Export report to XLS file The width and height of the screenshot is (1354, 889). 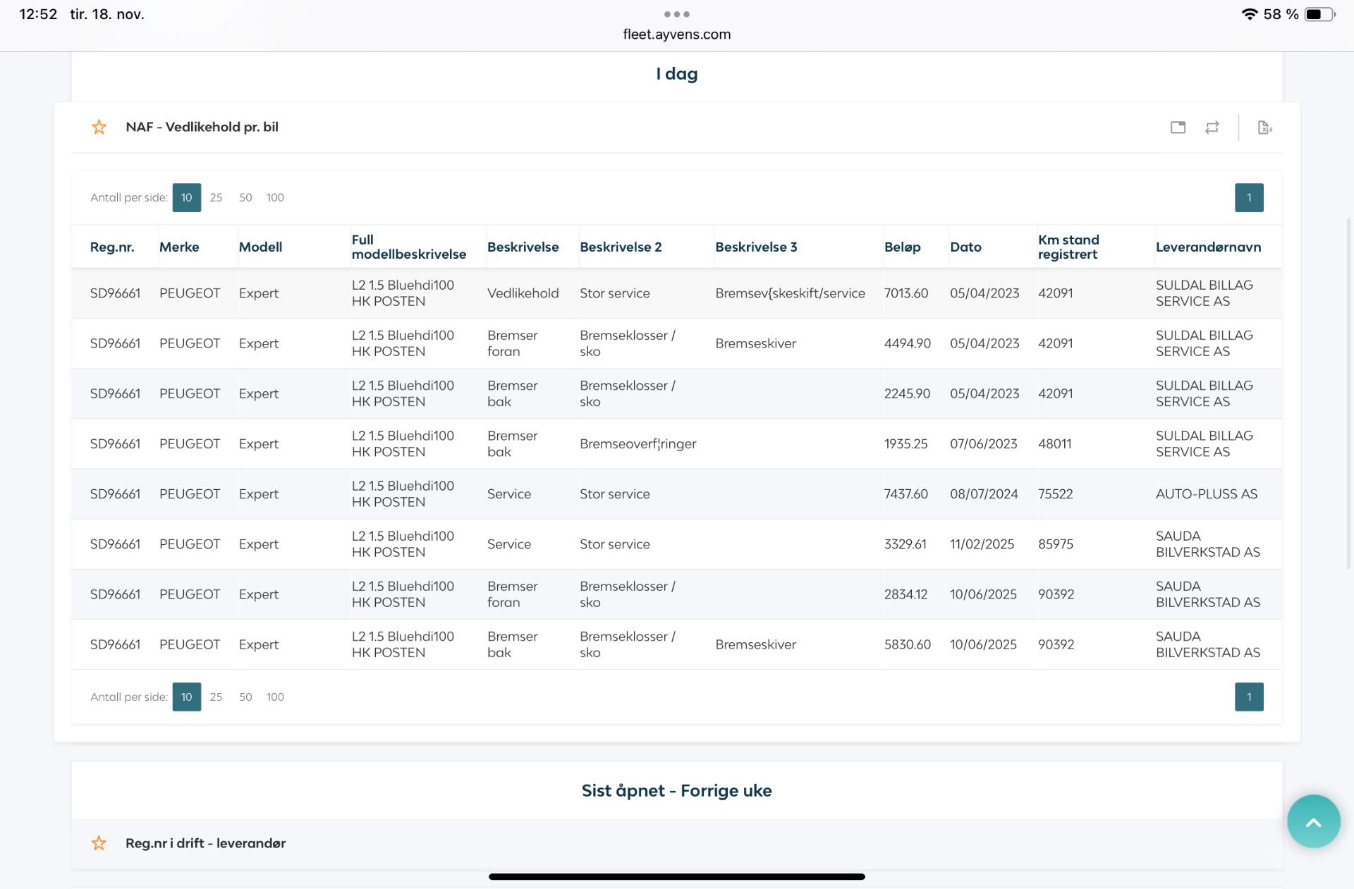coord(1264,128)
